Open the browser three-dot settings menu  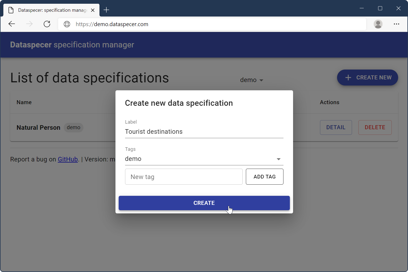[396, 24]
